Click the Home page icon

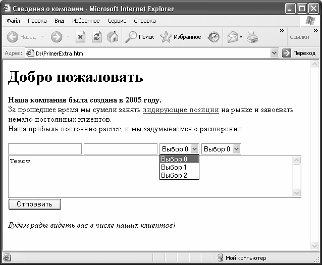[x=113, y=37]
